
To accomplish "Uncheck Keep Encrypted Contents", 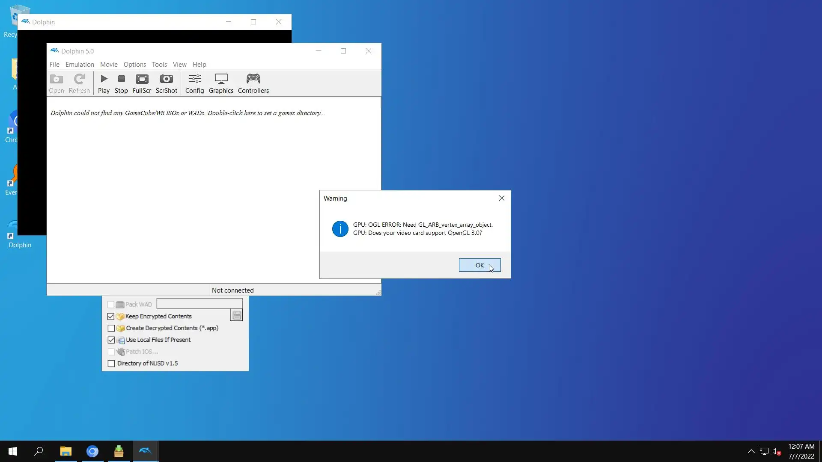I will (111, 317).
